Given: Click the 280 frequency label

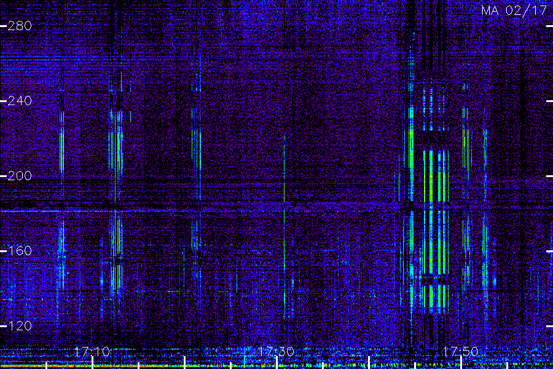Looking at the screenshot, I should click(20, 26).
